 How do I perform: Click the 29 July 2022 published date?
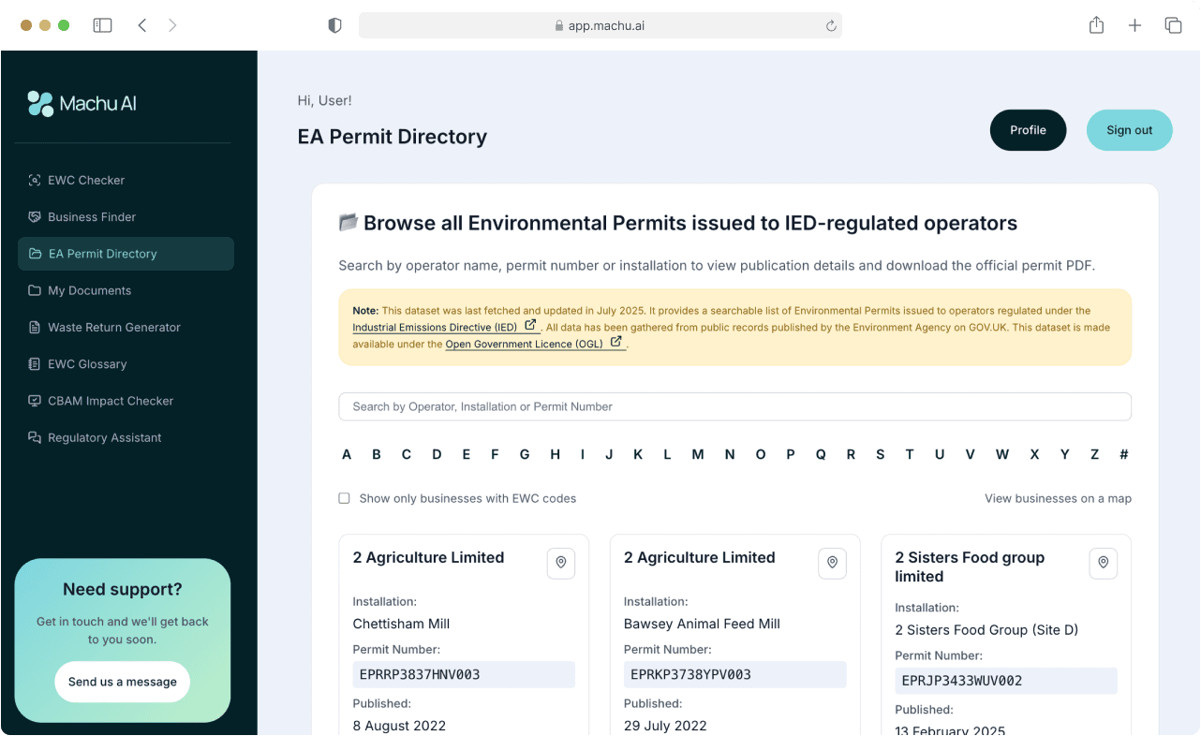(x=665, y=726)
